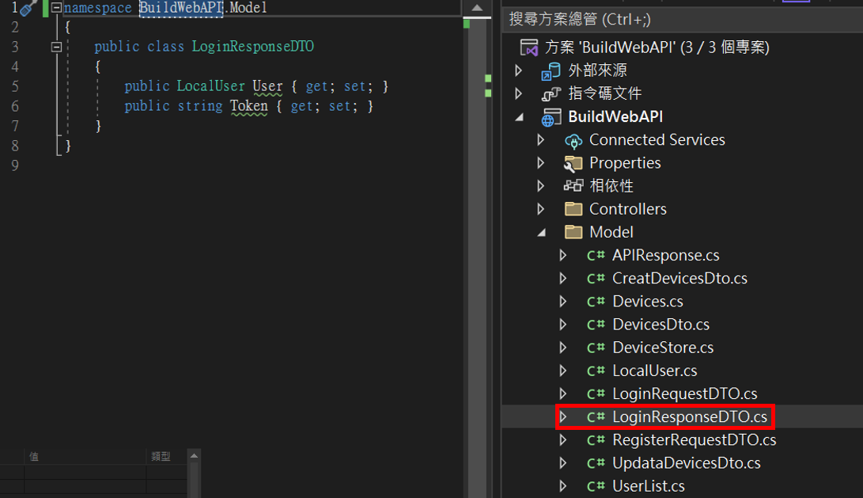Expand the Properties node

[540, 163]
